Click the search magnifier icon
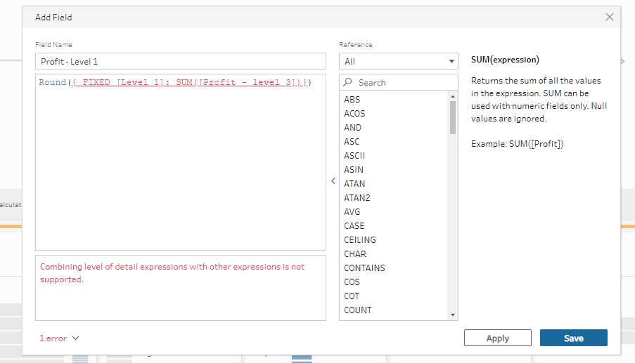635x363 pixels. [347, 82]
